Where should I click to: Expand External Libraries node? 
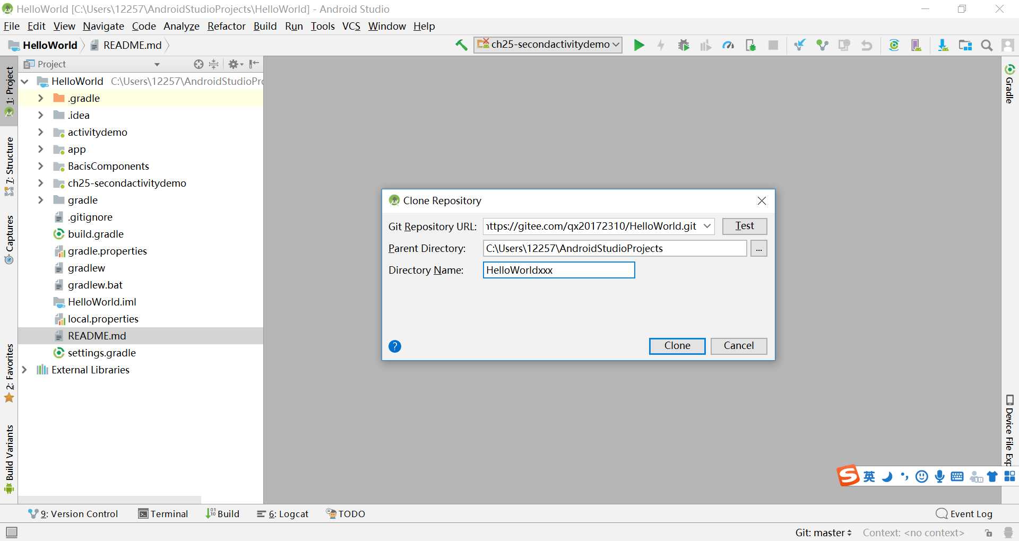pos(24,370)
